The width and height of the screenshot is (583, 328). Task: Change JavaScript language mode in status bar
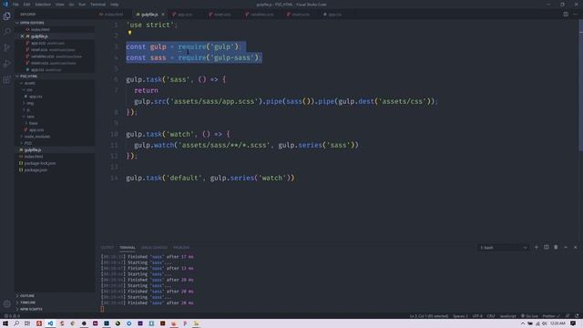point(508,316)
